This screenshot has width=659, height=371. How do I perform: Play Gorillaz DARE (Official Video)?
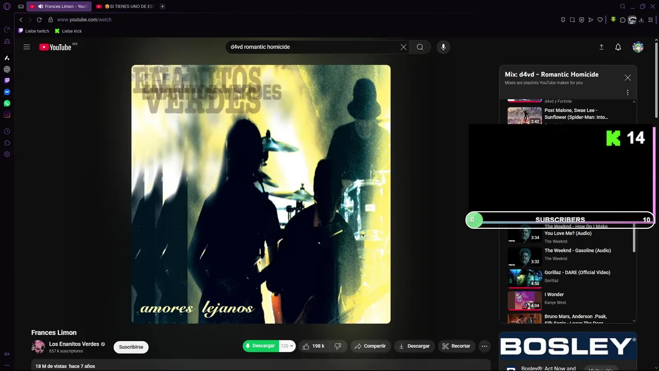[569, 278]
